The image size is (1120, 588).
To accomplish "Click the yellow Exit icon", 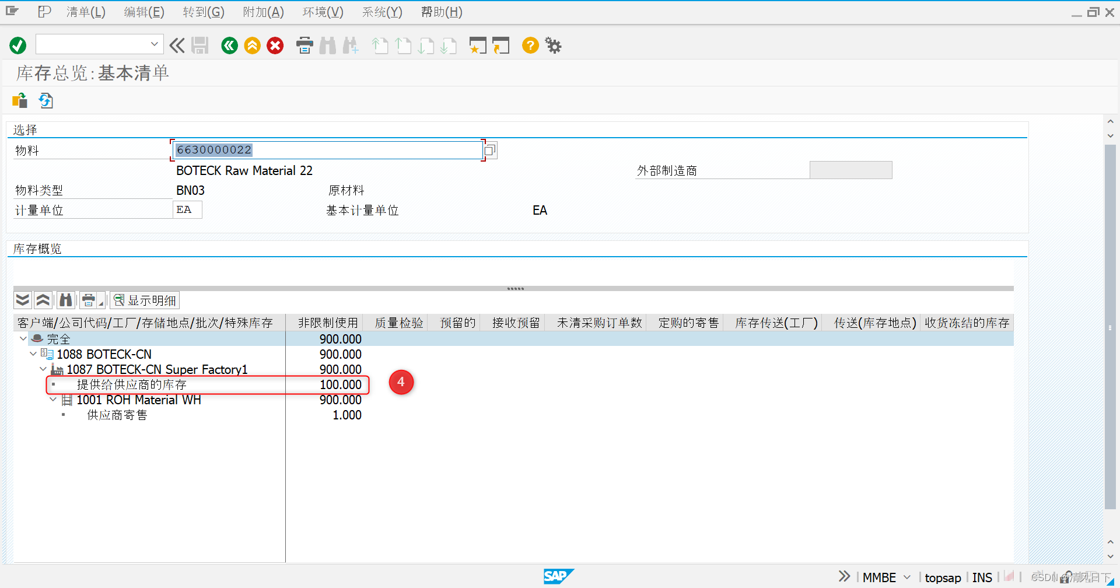I will pos(252,45).
